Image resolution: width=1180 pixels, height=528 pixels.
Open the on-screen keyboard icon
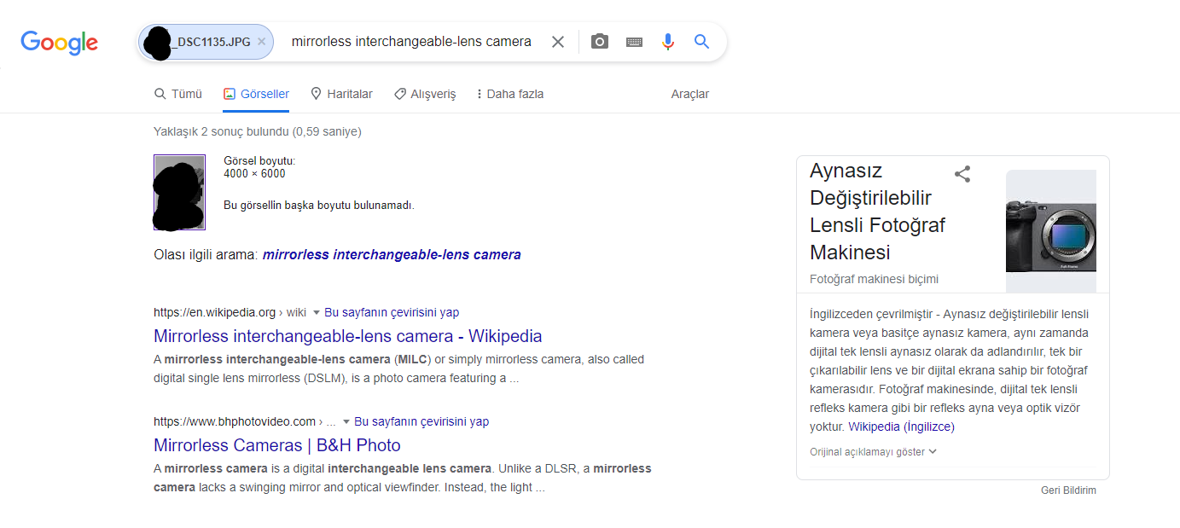pos(634,42)
